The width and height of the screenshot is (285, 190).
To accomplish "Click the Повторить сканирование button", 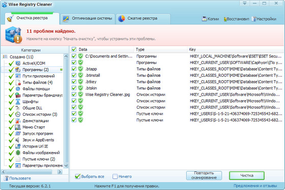I will pyautogui.click(x=204, y=175).
